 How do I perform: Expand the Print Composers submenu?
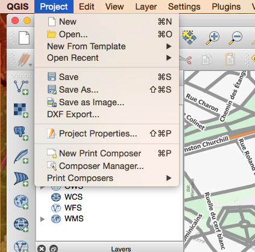pyautogui.click(x=107, y=178)
